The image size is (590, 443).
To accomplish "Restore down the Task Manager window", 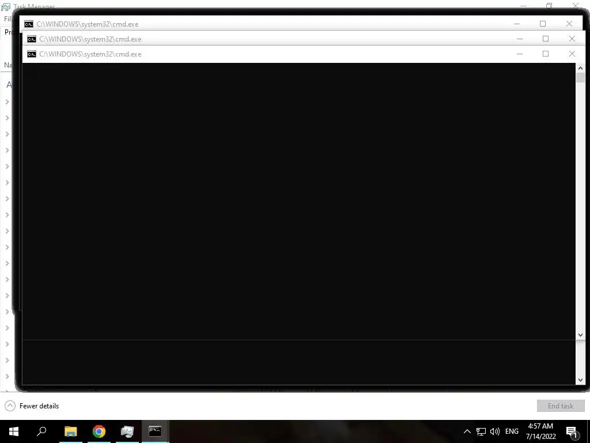I will (549, 5).
